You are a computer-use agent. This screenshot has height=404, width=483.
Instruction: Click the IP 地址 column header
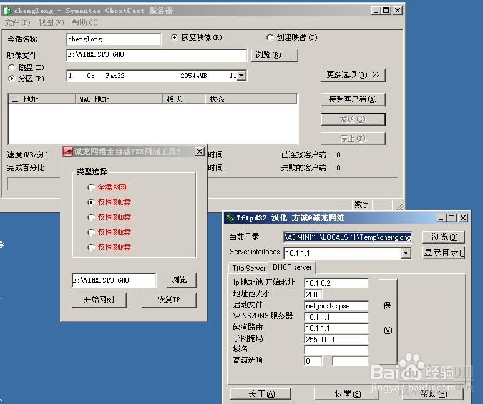coord(42,99)
